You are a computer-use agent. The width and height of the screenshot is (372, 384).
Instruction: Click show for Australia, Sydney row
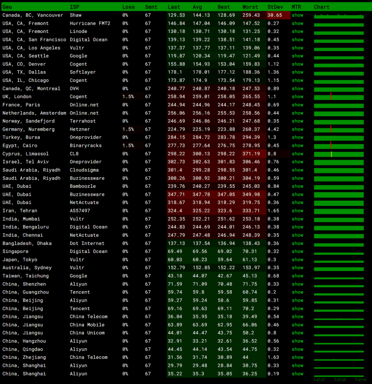click(297, 268)
